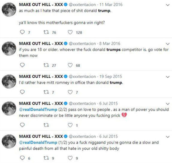Reply to the 11 Mar 2016 tweet
This screenshot has height=163, width=172.
coord(23,32)
